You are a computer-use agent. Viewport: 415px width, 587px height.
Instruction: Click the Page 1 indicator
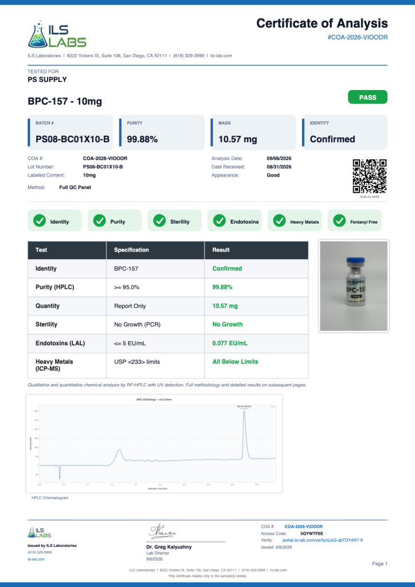point(380,564)
